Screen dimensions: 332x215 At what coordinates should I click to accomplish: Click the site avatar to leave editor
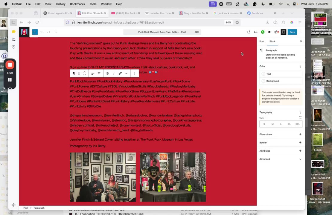coord(24,32)
